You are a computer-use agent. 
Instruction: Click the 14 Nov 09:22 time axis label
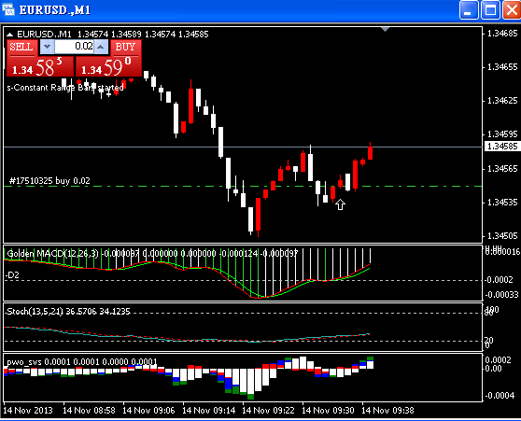pos(268,411)
